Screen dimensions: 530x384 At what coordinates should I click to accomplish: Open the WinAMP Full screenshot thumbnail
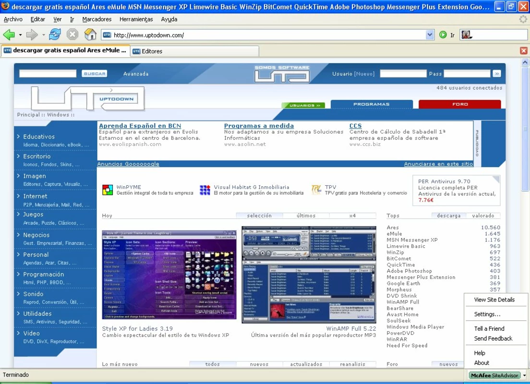(x=309, y=275)
